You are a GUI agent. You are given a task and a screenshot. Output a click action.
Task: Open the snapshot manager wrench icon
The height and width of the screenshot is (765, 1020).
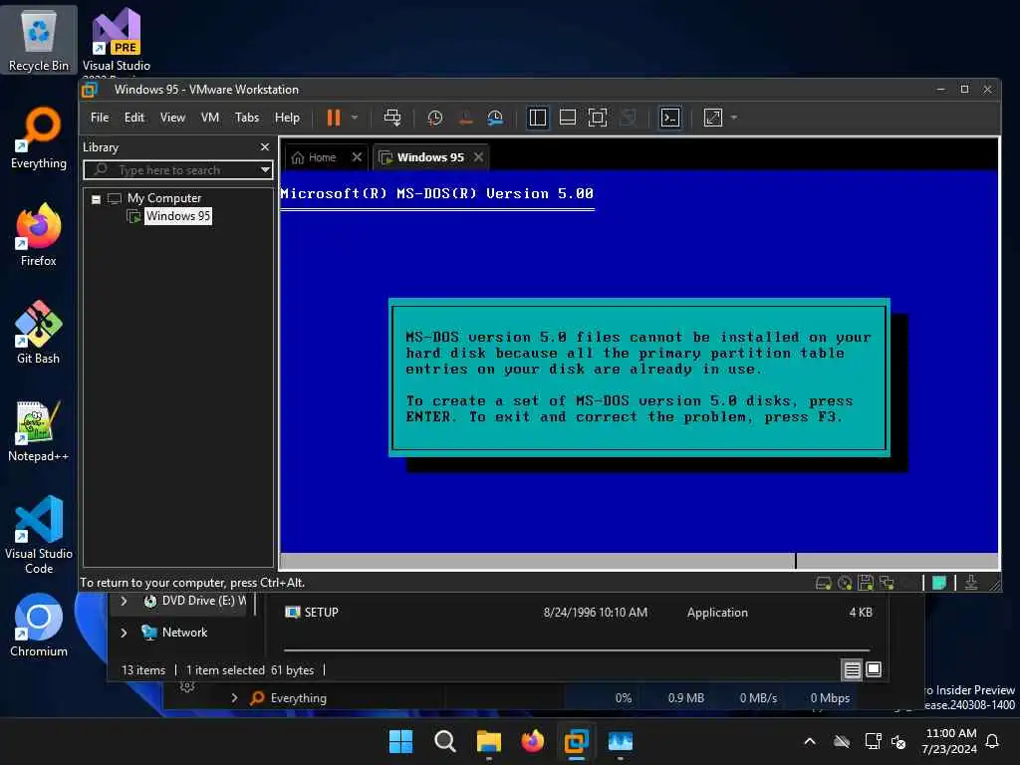point(495,118)
